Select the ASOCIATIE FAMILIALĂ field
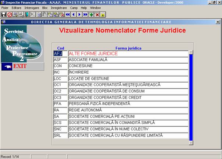The image size is (222, 159). (x=128, y=60)
